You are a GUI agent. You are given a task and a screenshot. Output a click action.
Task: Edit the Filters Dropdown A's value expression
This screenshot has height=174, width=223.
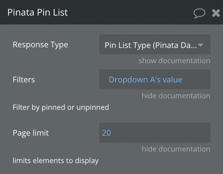(x=155, y=79)
